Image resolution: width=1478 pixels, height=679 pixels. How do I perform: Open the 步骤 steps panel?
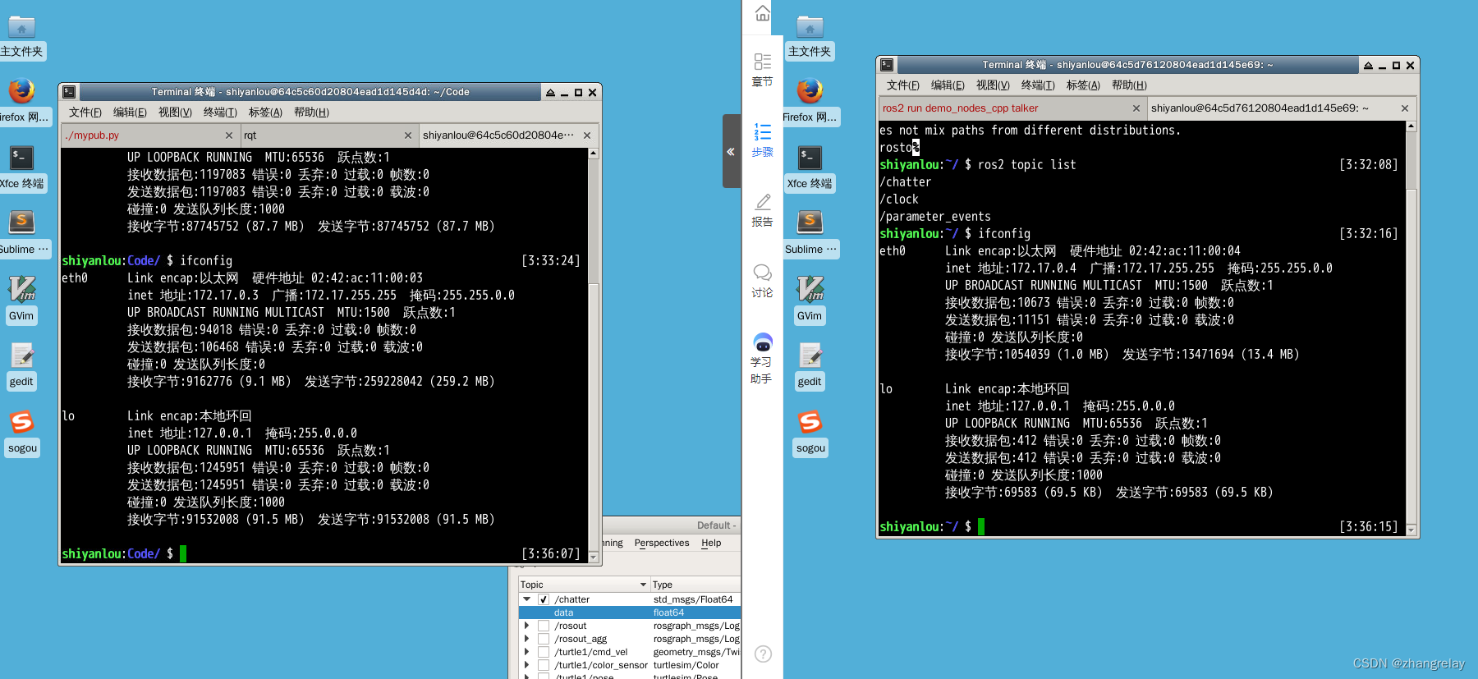click(x=762, y=140)
